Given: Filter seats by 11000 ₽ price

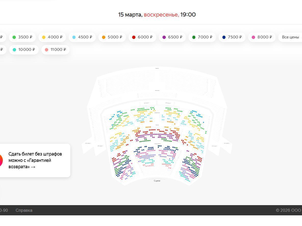Looking at the screenshot, I should pyautogui.click(x=55, y=50).
